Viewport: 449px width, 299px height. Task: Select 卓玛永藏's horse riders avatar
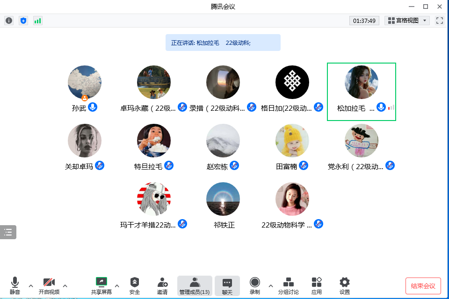click(x=154, y=82)
